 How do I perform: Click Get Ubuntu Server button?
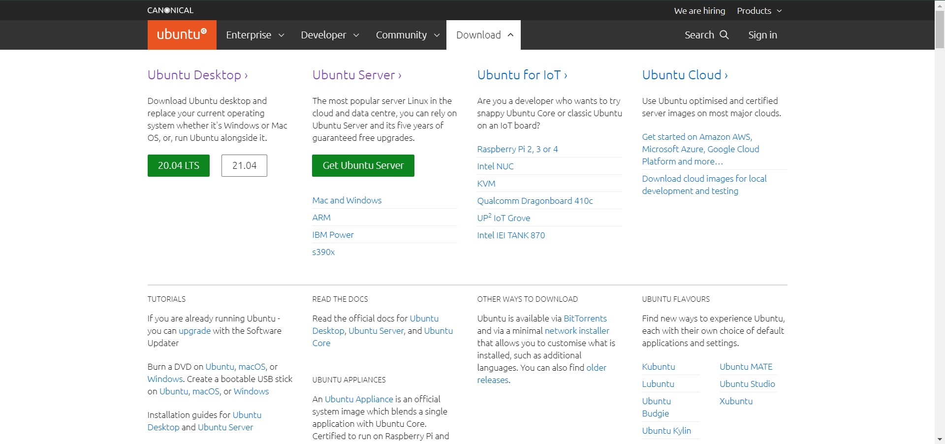363,166
